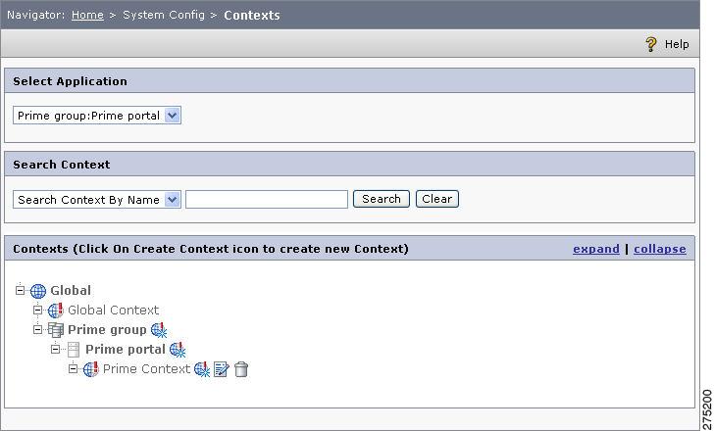Delete Prime Context with trash icon
Viewport: 714px width, 431px height.
coord(241,369)
